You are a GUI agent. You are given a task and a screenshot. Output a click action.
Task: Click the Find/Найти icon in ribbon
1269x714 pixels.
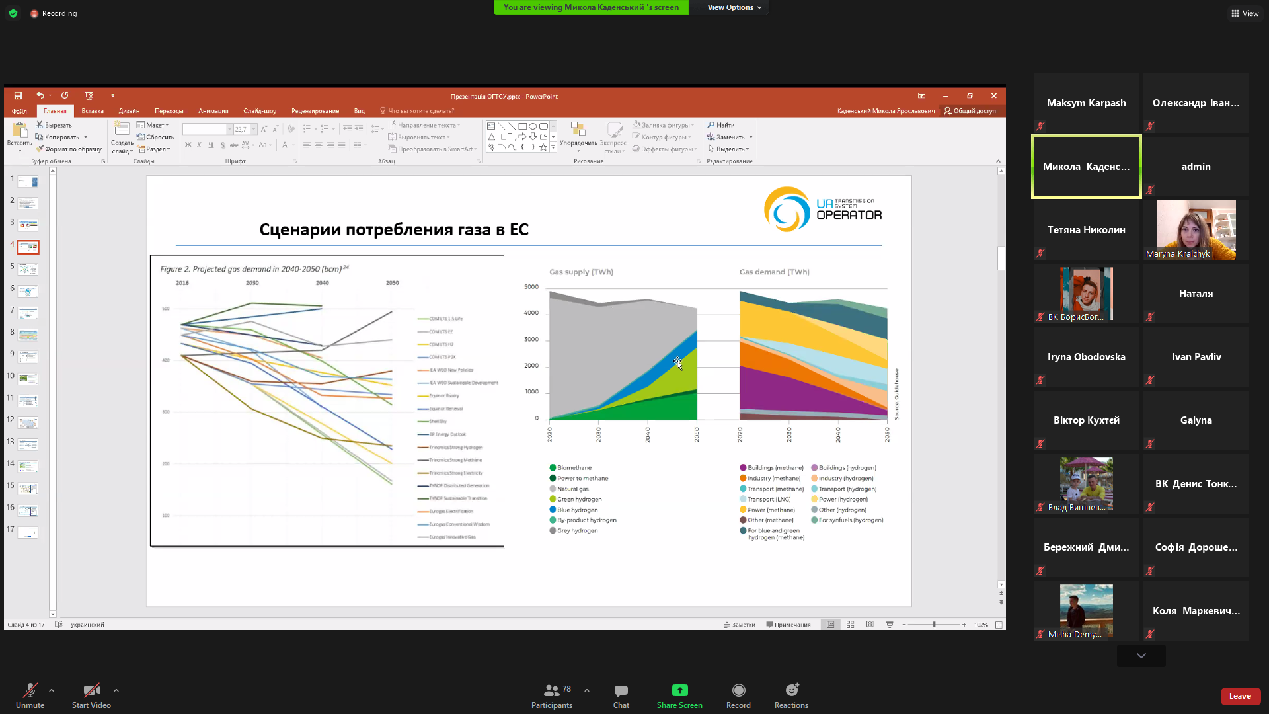pos(724,125)
